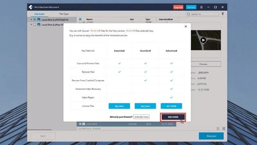Toggle checkbox for Local Disk Raw Files

click(x=35, y=24)
